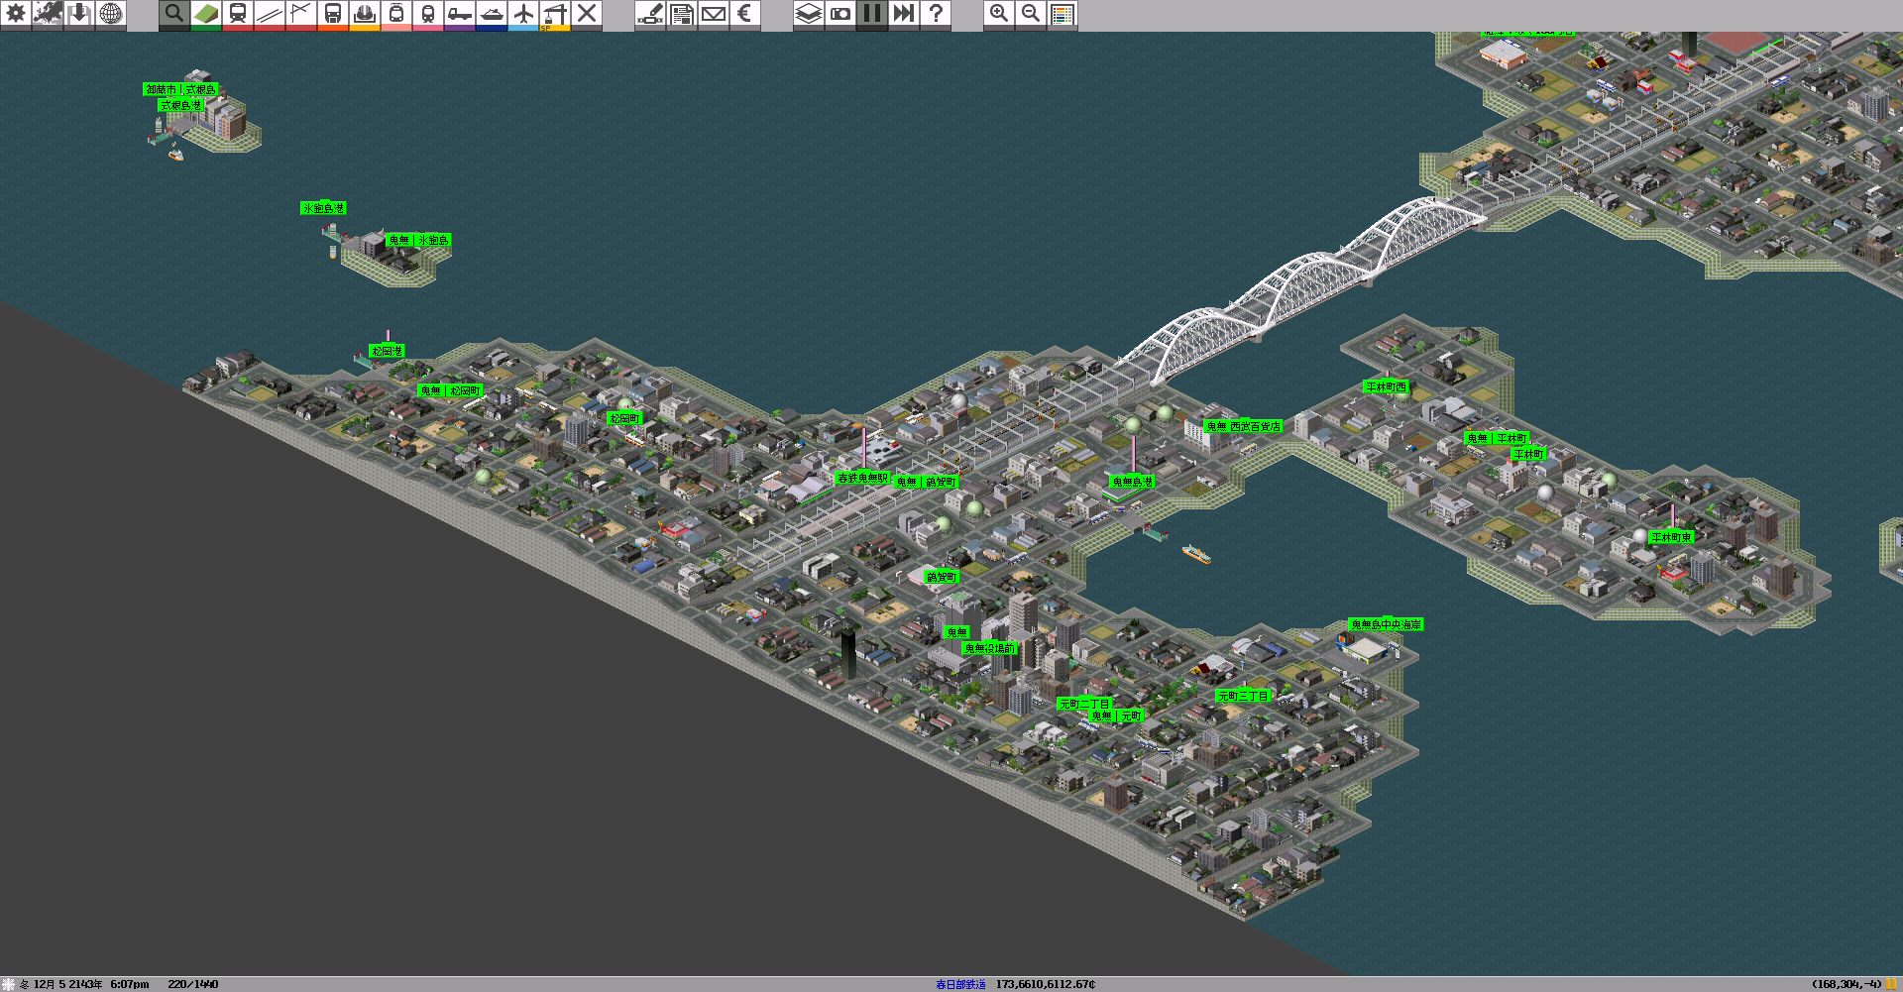The width and height of the screenshot is (1903, 992).
Task: Click the 春鉄鬼無駅 station label
Action: point(862,478)
